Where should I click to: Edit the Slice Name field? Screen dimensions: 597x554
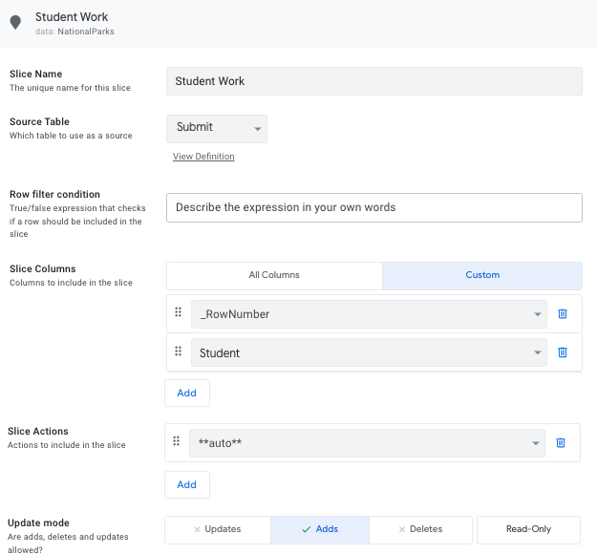pyautogui.click(x=374, y=81)
